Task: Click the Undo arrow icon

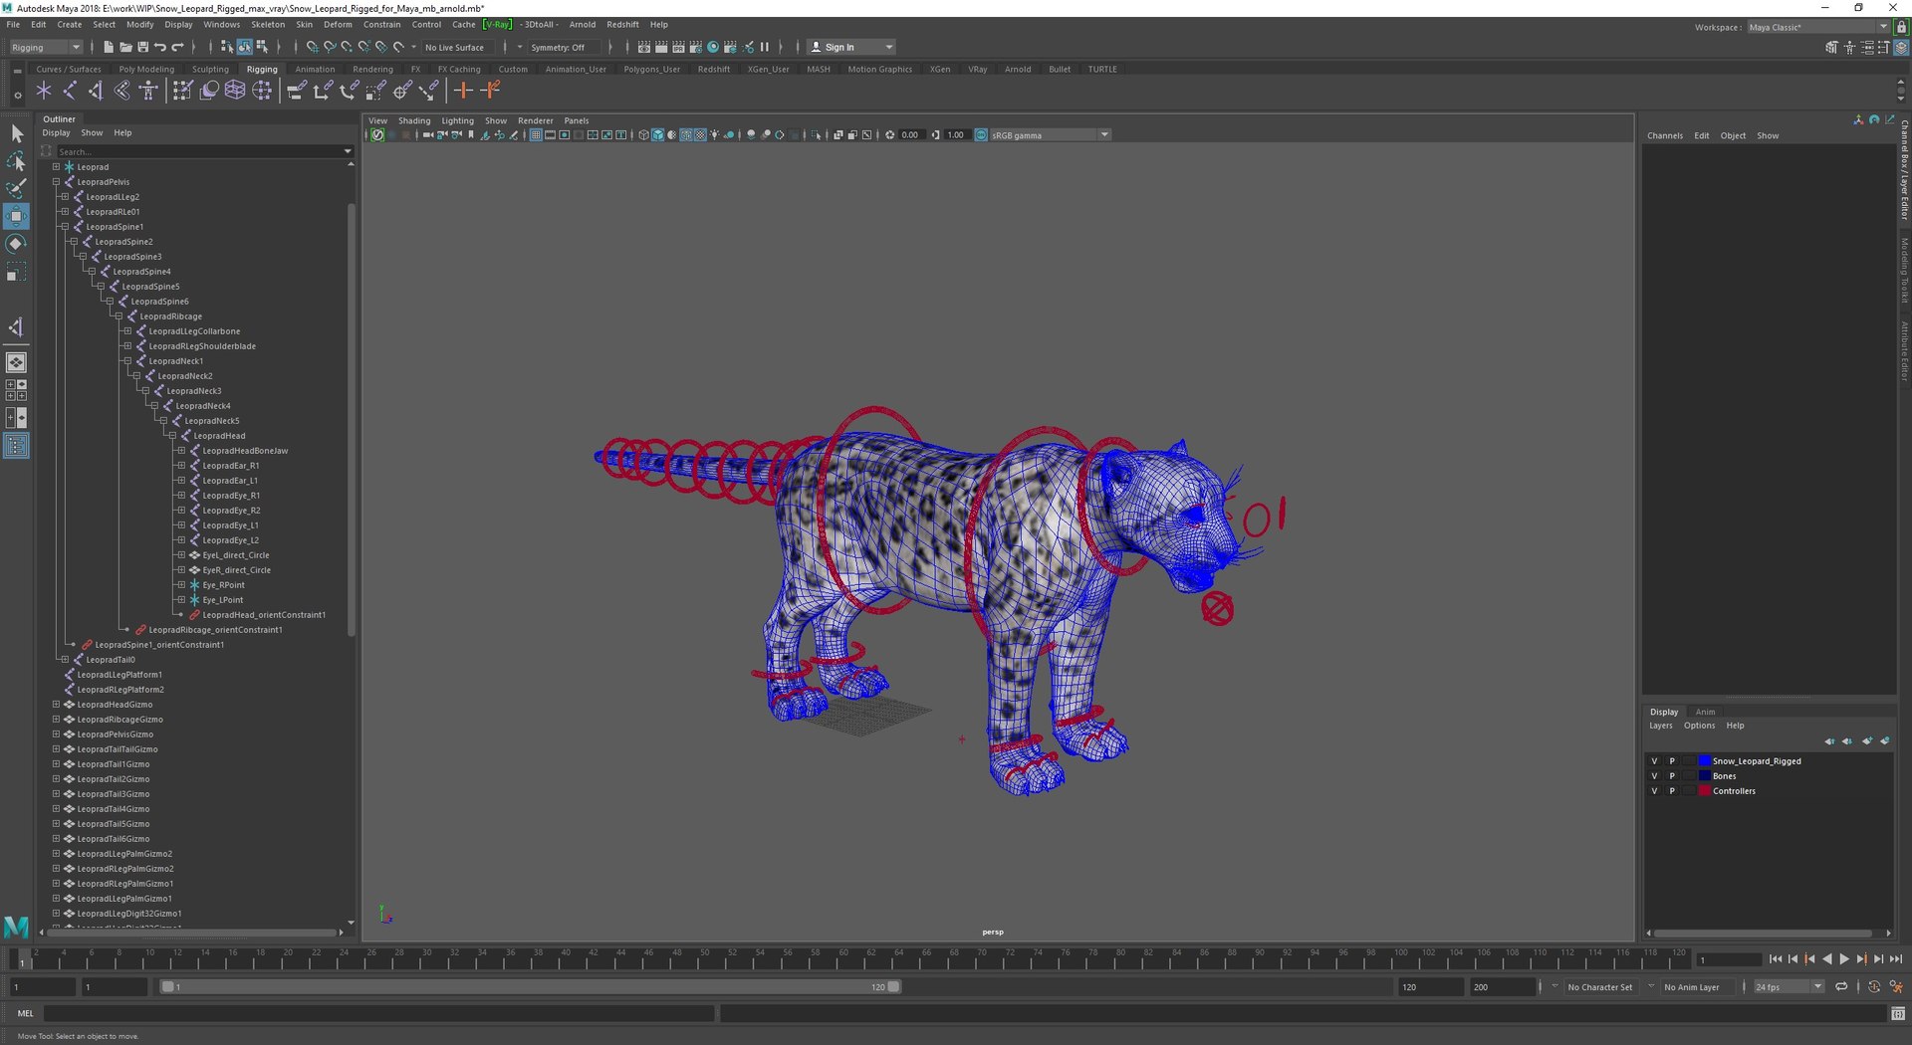Action: (x=160, y=47)
